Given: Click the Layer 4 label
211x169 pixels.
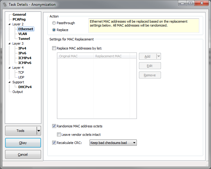Looking at the screenshot, I should click(18, 68).
